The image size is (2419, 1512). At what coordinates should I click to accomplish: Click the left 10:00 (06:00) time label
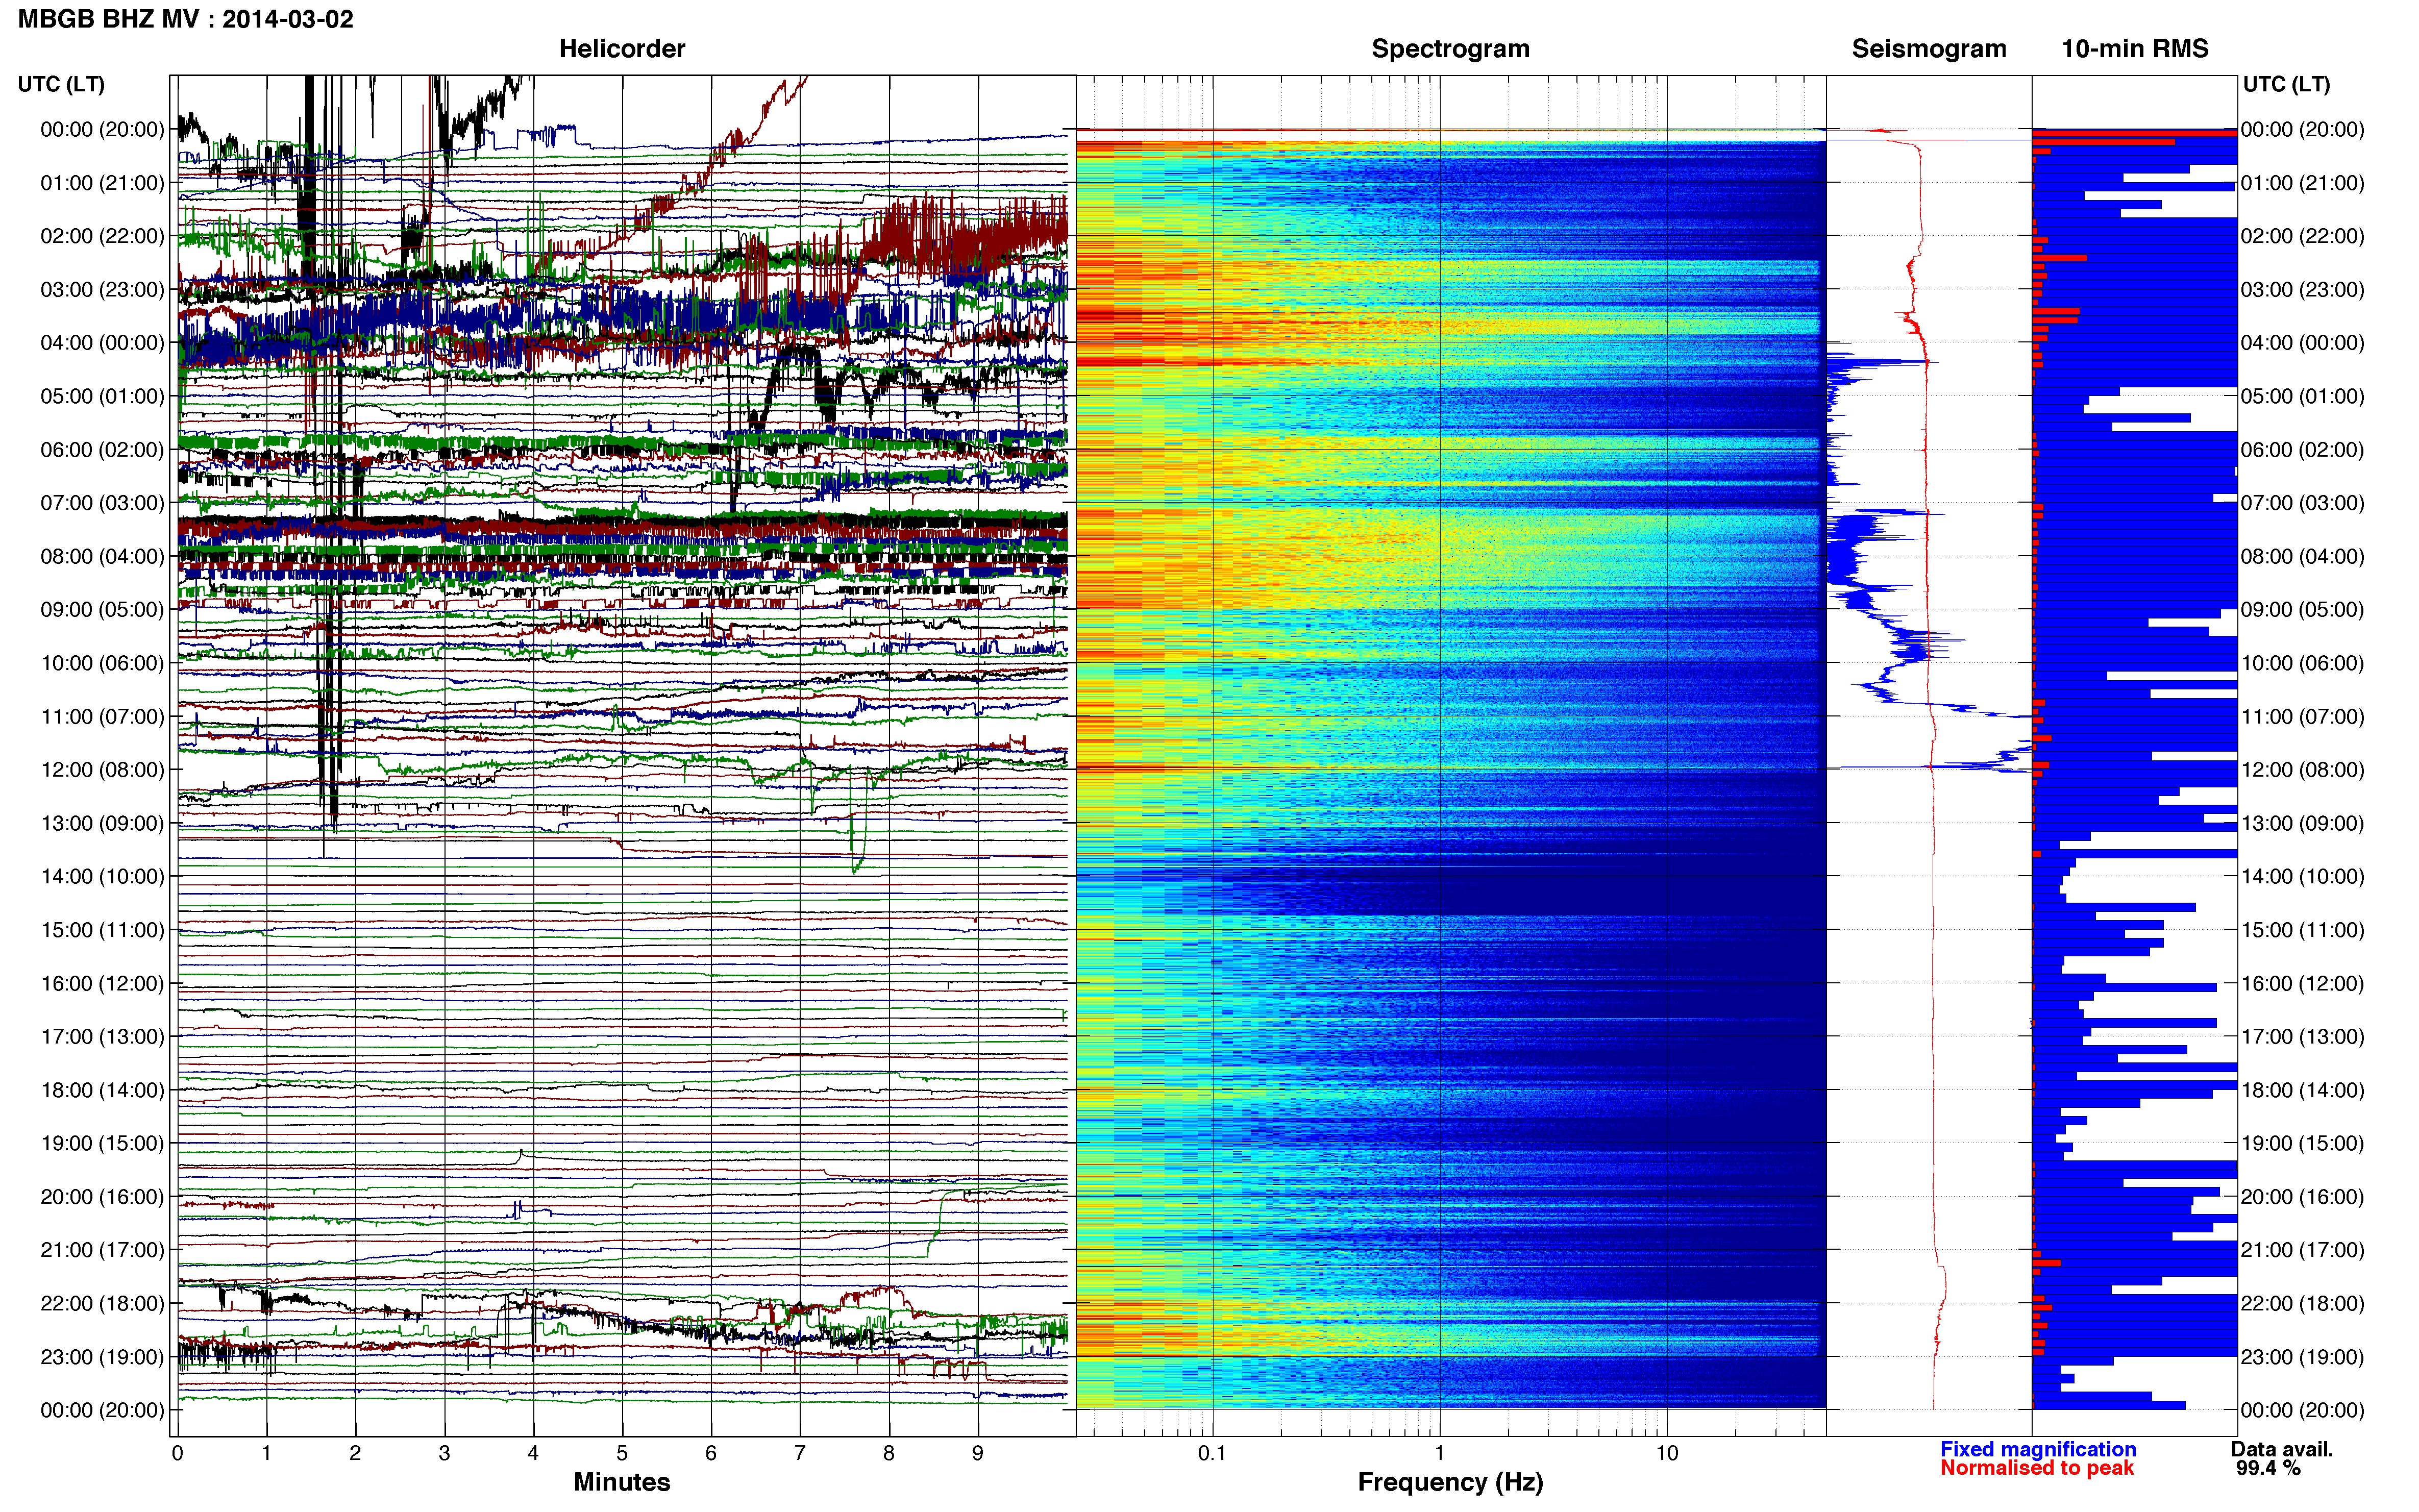[102, 663]
